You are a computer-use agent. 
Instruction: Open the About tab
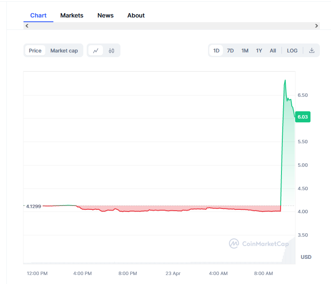click(x=136, y=15)
